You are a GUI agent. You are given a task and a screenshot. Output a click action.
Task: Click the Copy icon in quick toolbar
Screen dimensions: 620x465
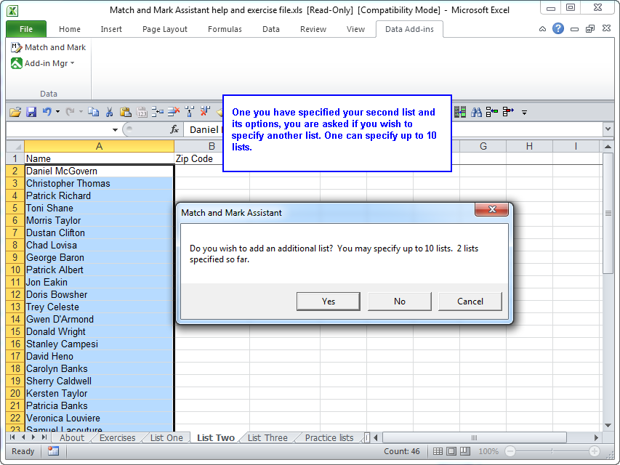(93, 112)
